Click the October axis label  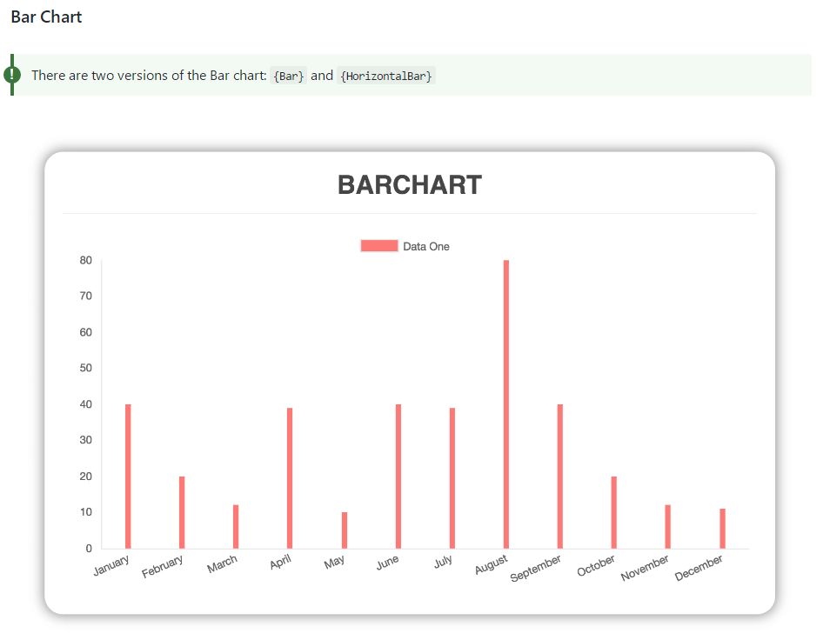[x=596, y=565]
